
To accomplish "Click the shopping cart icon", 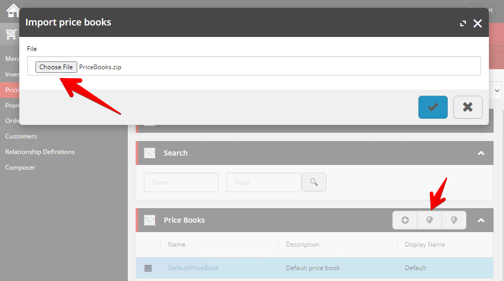I will pyautogui.click(x=11, y=34).
